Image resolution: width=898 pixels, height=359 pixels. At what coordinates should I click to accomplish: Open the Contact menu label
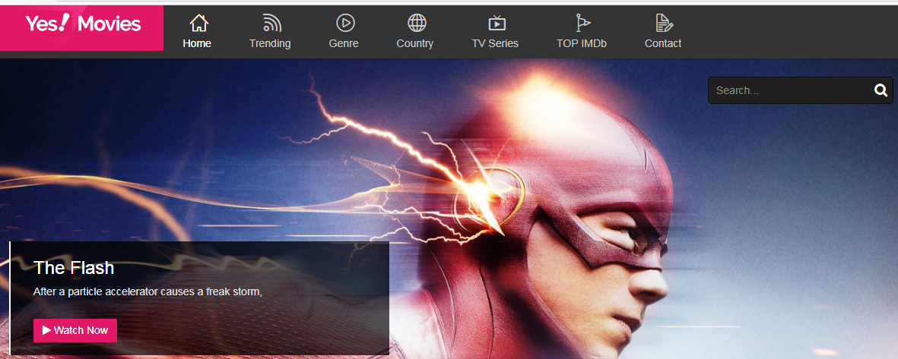(663, 43)
